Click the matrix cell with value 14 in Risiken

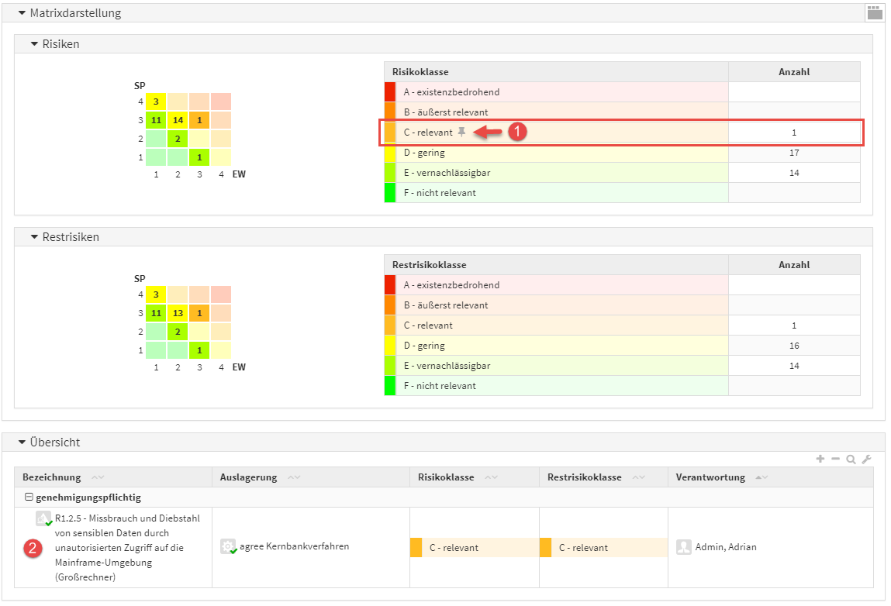[x=178, y=120]
